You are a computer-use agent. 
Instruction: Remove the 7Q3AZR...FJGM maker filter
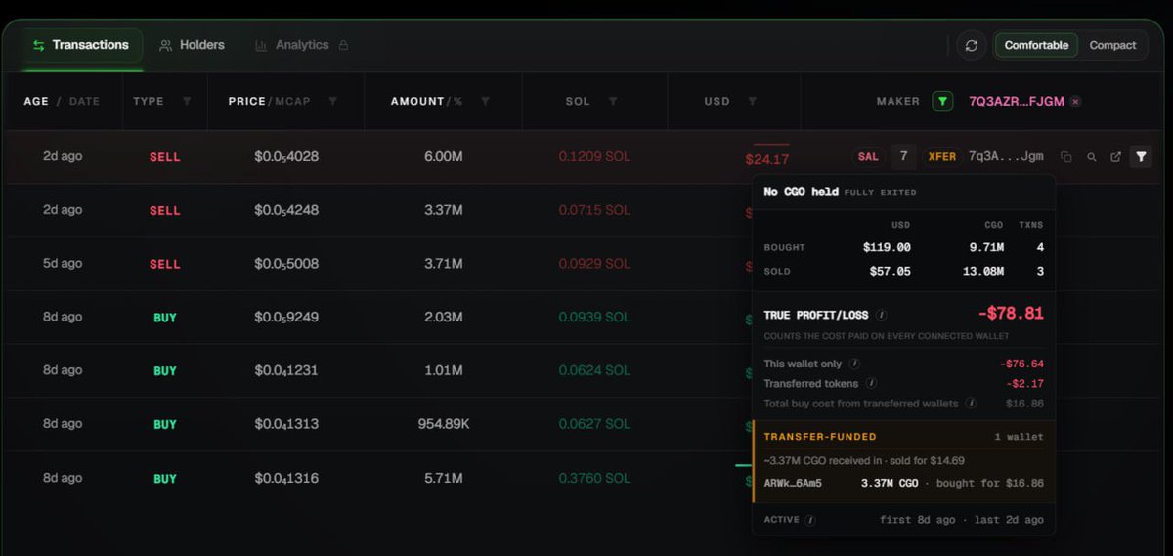point(1075,101)
